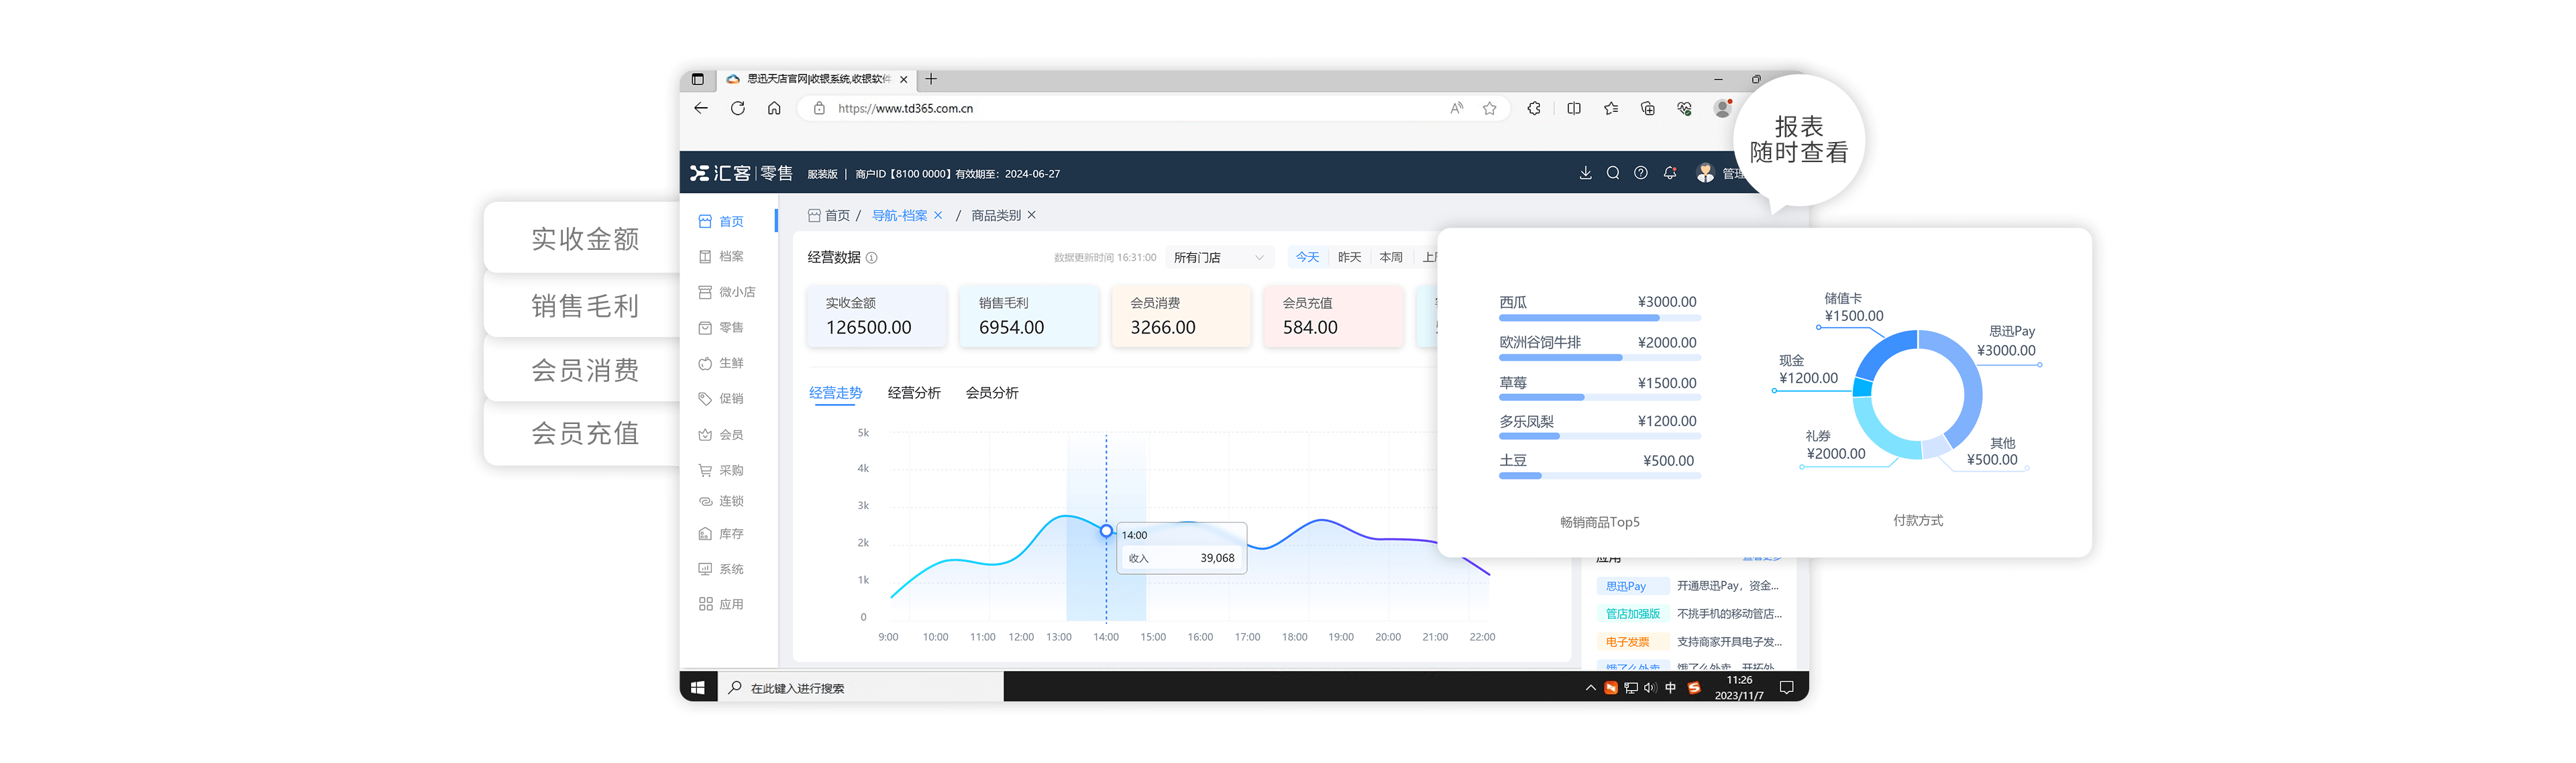Click the browser home button
The image size is (2576, 763).
coord(774,108)
